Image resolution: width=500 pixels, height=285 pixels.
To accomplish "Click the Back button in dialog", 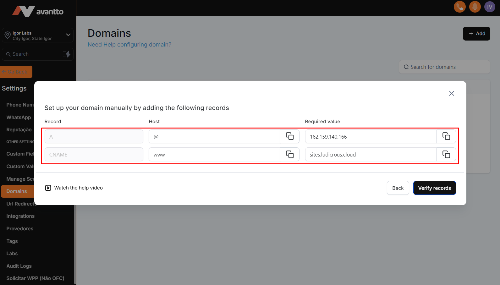I will point(398,188).
